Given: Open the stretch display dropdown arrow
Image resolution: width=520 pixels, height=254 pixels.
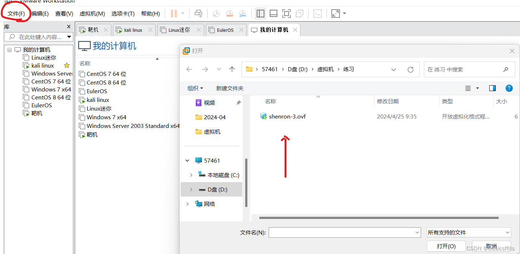Looking at the screenshot, I should (344, 14).
